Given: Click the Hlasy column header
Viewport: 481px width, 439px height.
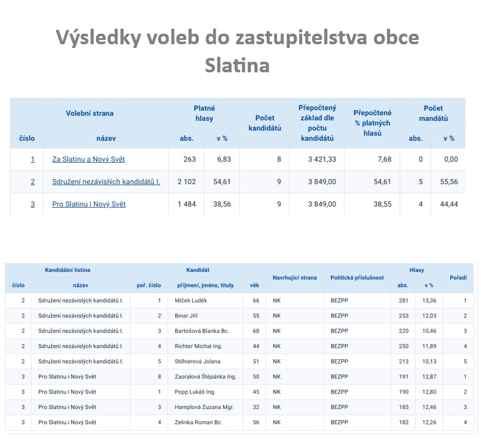Looking at the screenshot, I should [x=417, y=270].
